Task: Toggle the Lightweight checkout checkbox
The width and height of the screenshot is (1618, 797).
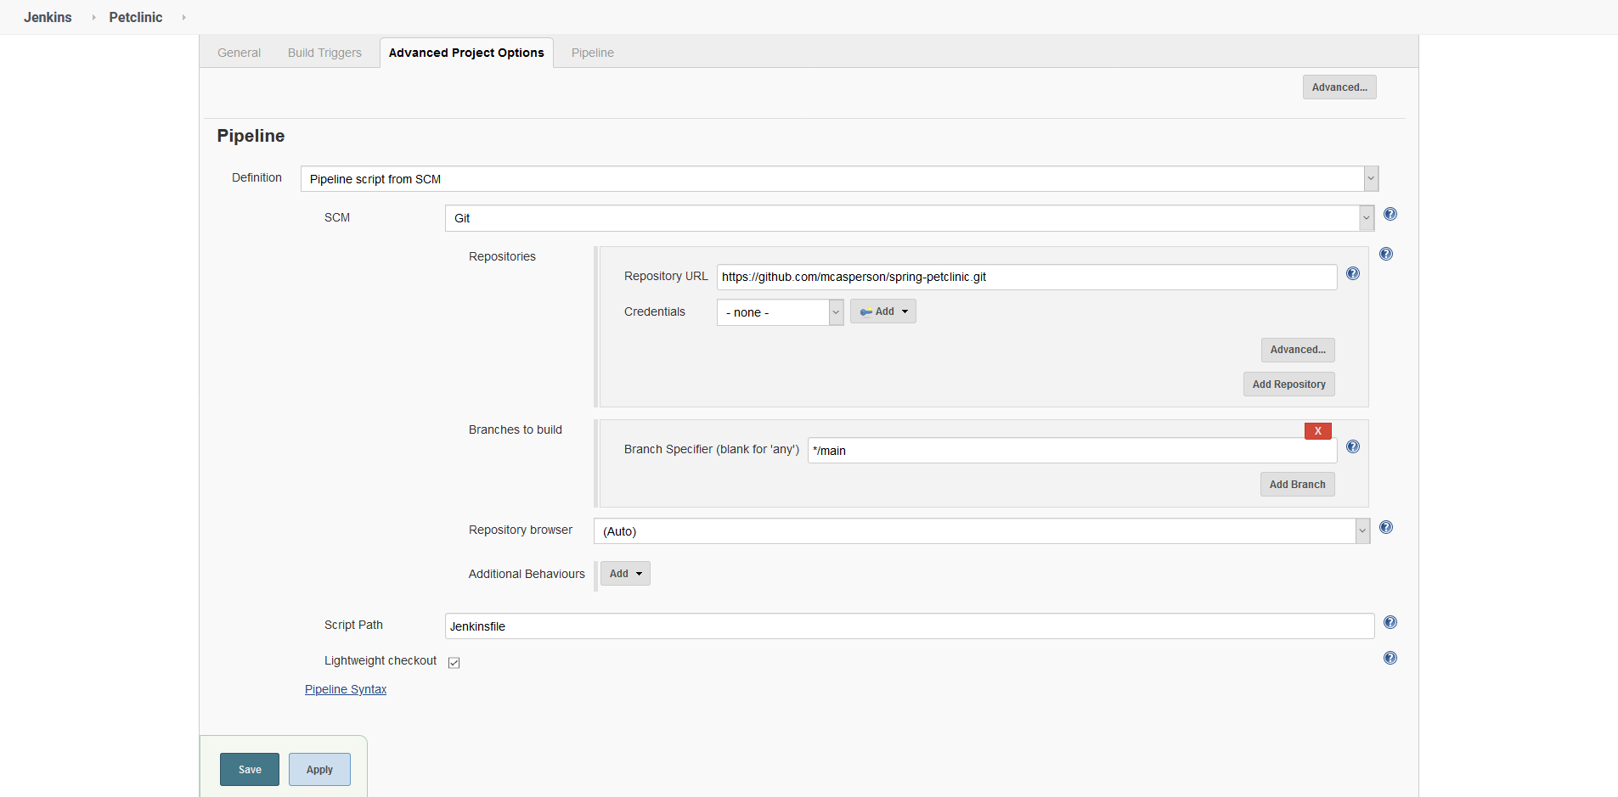Action: 454,662
